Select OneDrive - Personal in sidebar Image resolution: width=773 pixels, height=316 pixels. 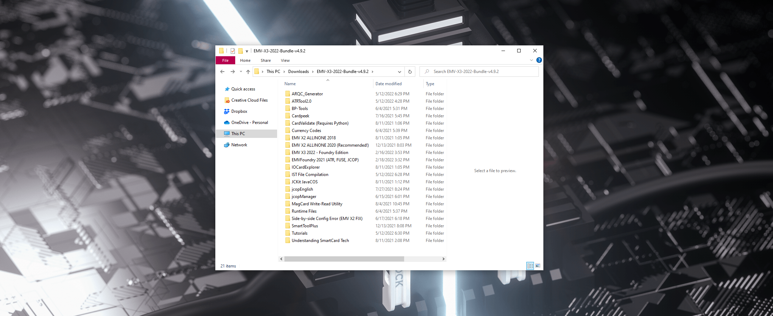tap(250, 123)
